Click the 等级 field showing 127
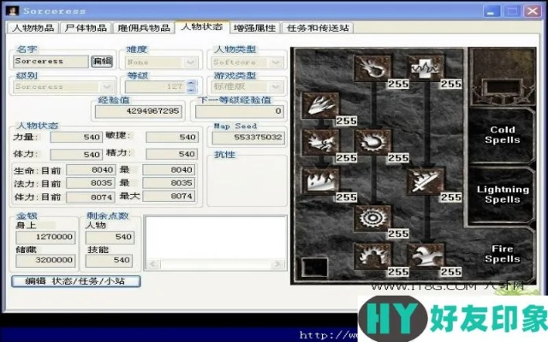 [156, 86]
